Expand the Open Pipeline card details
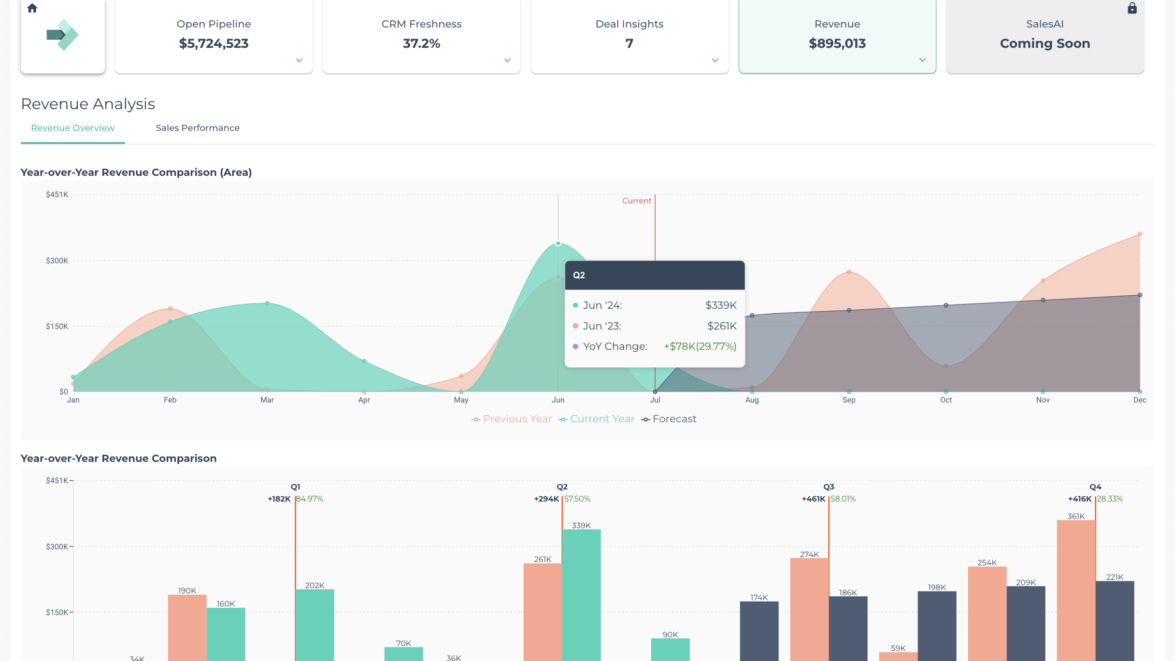Viewport: 1175px width, 661px height. 299,60
